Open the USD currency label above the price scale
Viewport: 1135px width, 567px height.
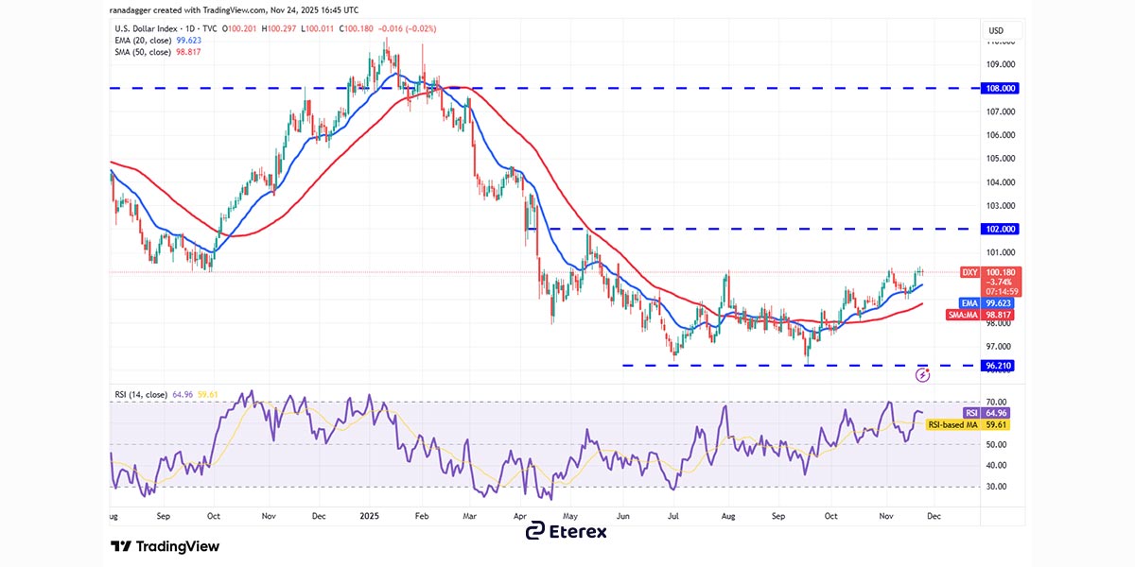coord(996,29)
